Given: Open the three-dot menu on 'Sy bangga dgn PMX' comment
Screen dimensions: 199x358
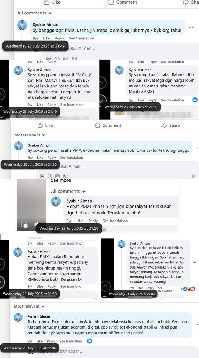Looking at the screenshot, I should (191, 28).
